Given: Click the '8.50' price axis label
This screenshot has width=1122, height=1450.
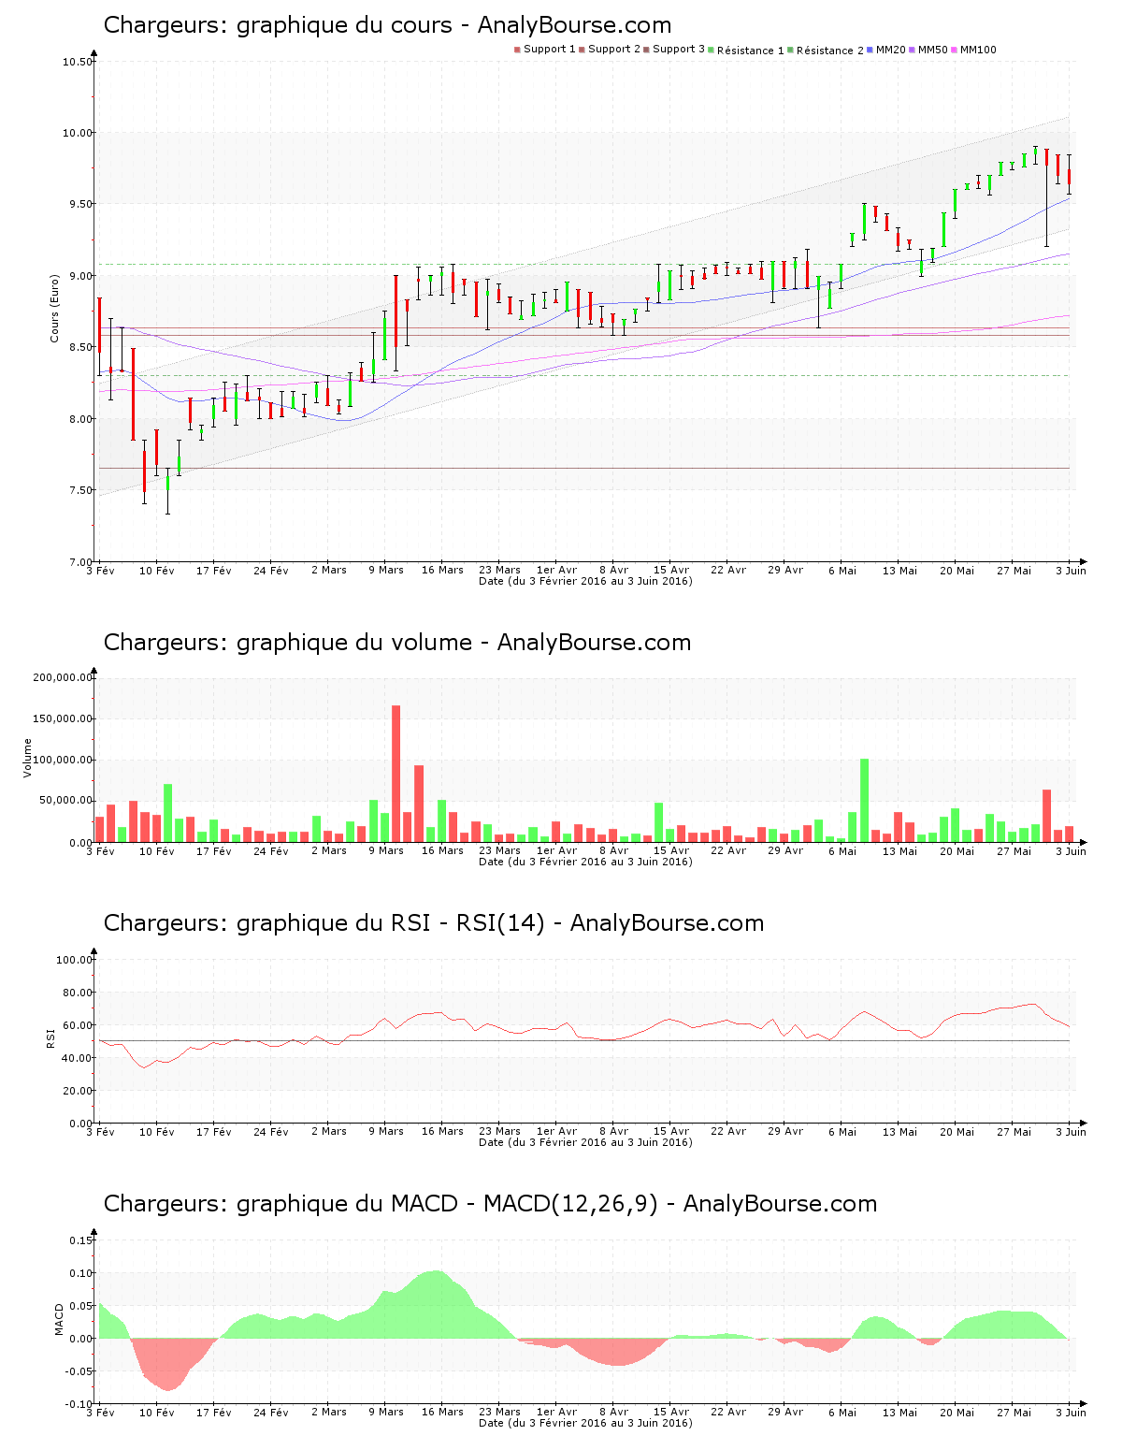Looking at the screenshot, I should pyautogui.click(x=80, y=347).
